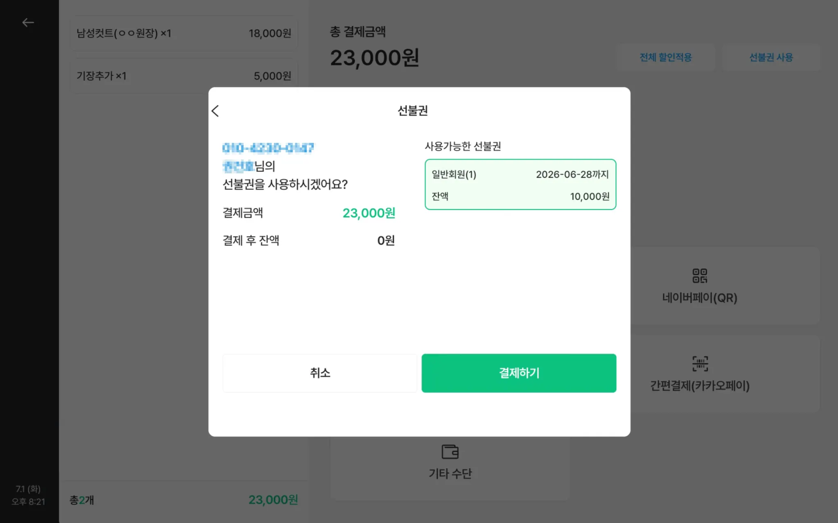The image size is (838, 523).
Task: Click the 전체 할인적용 button
Action: coord(665,57)
